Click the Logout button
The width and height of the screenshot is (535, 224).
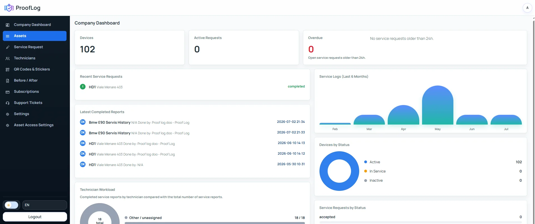pyautogui.click(x=35, y=217)
